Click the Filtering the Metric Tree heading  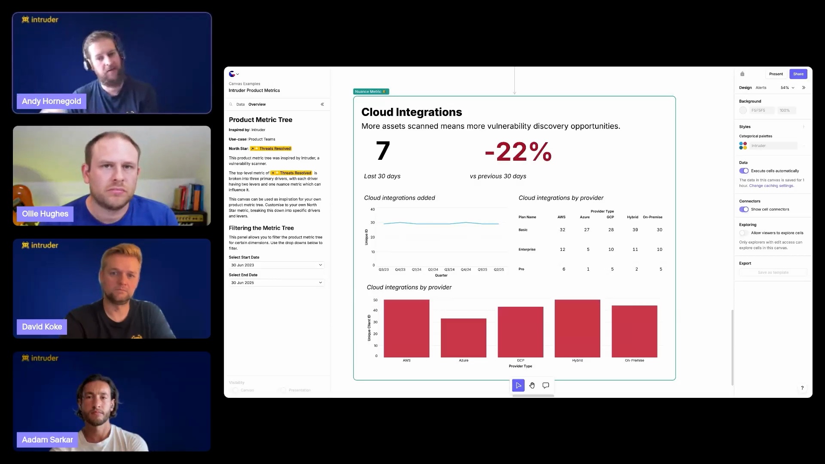261,228
